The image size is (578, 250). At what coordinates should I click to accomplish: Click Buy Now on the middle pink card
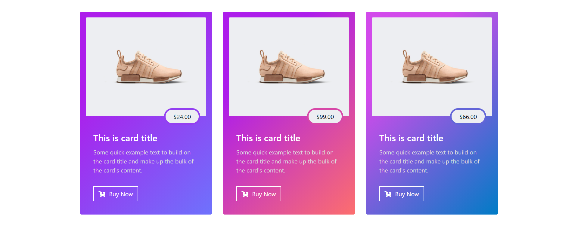259,194
